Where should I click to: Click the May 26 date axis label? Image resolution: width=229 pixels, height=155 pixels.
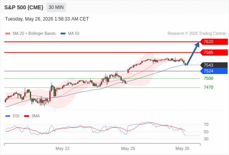pos(182,148)
